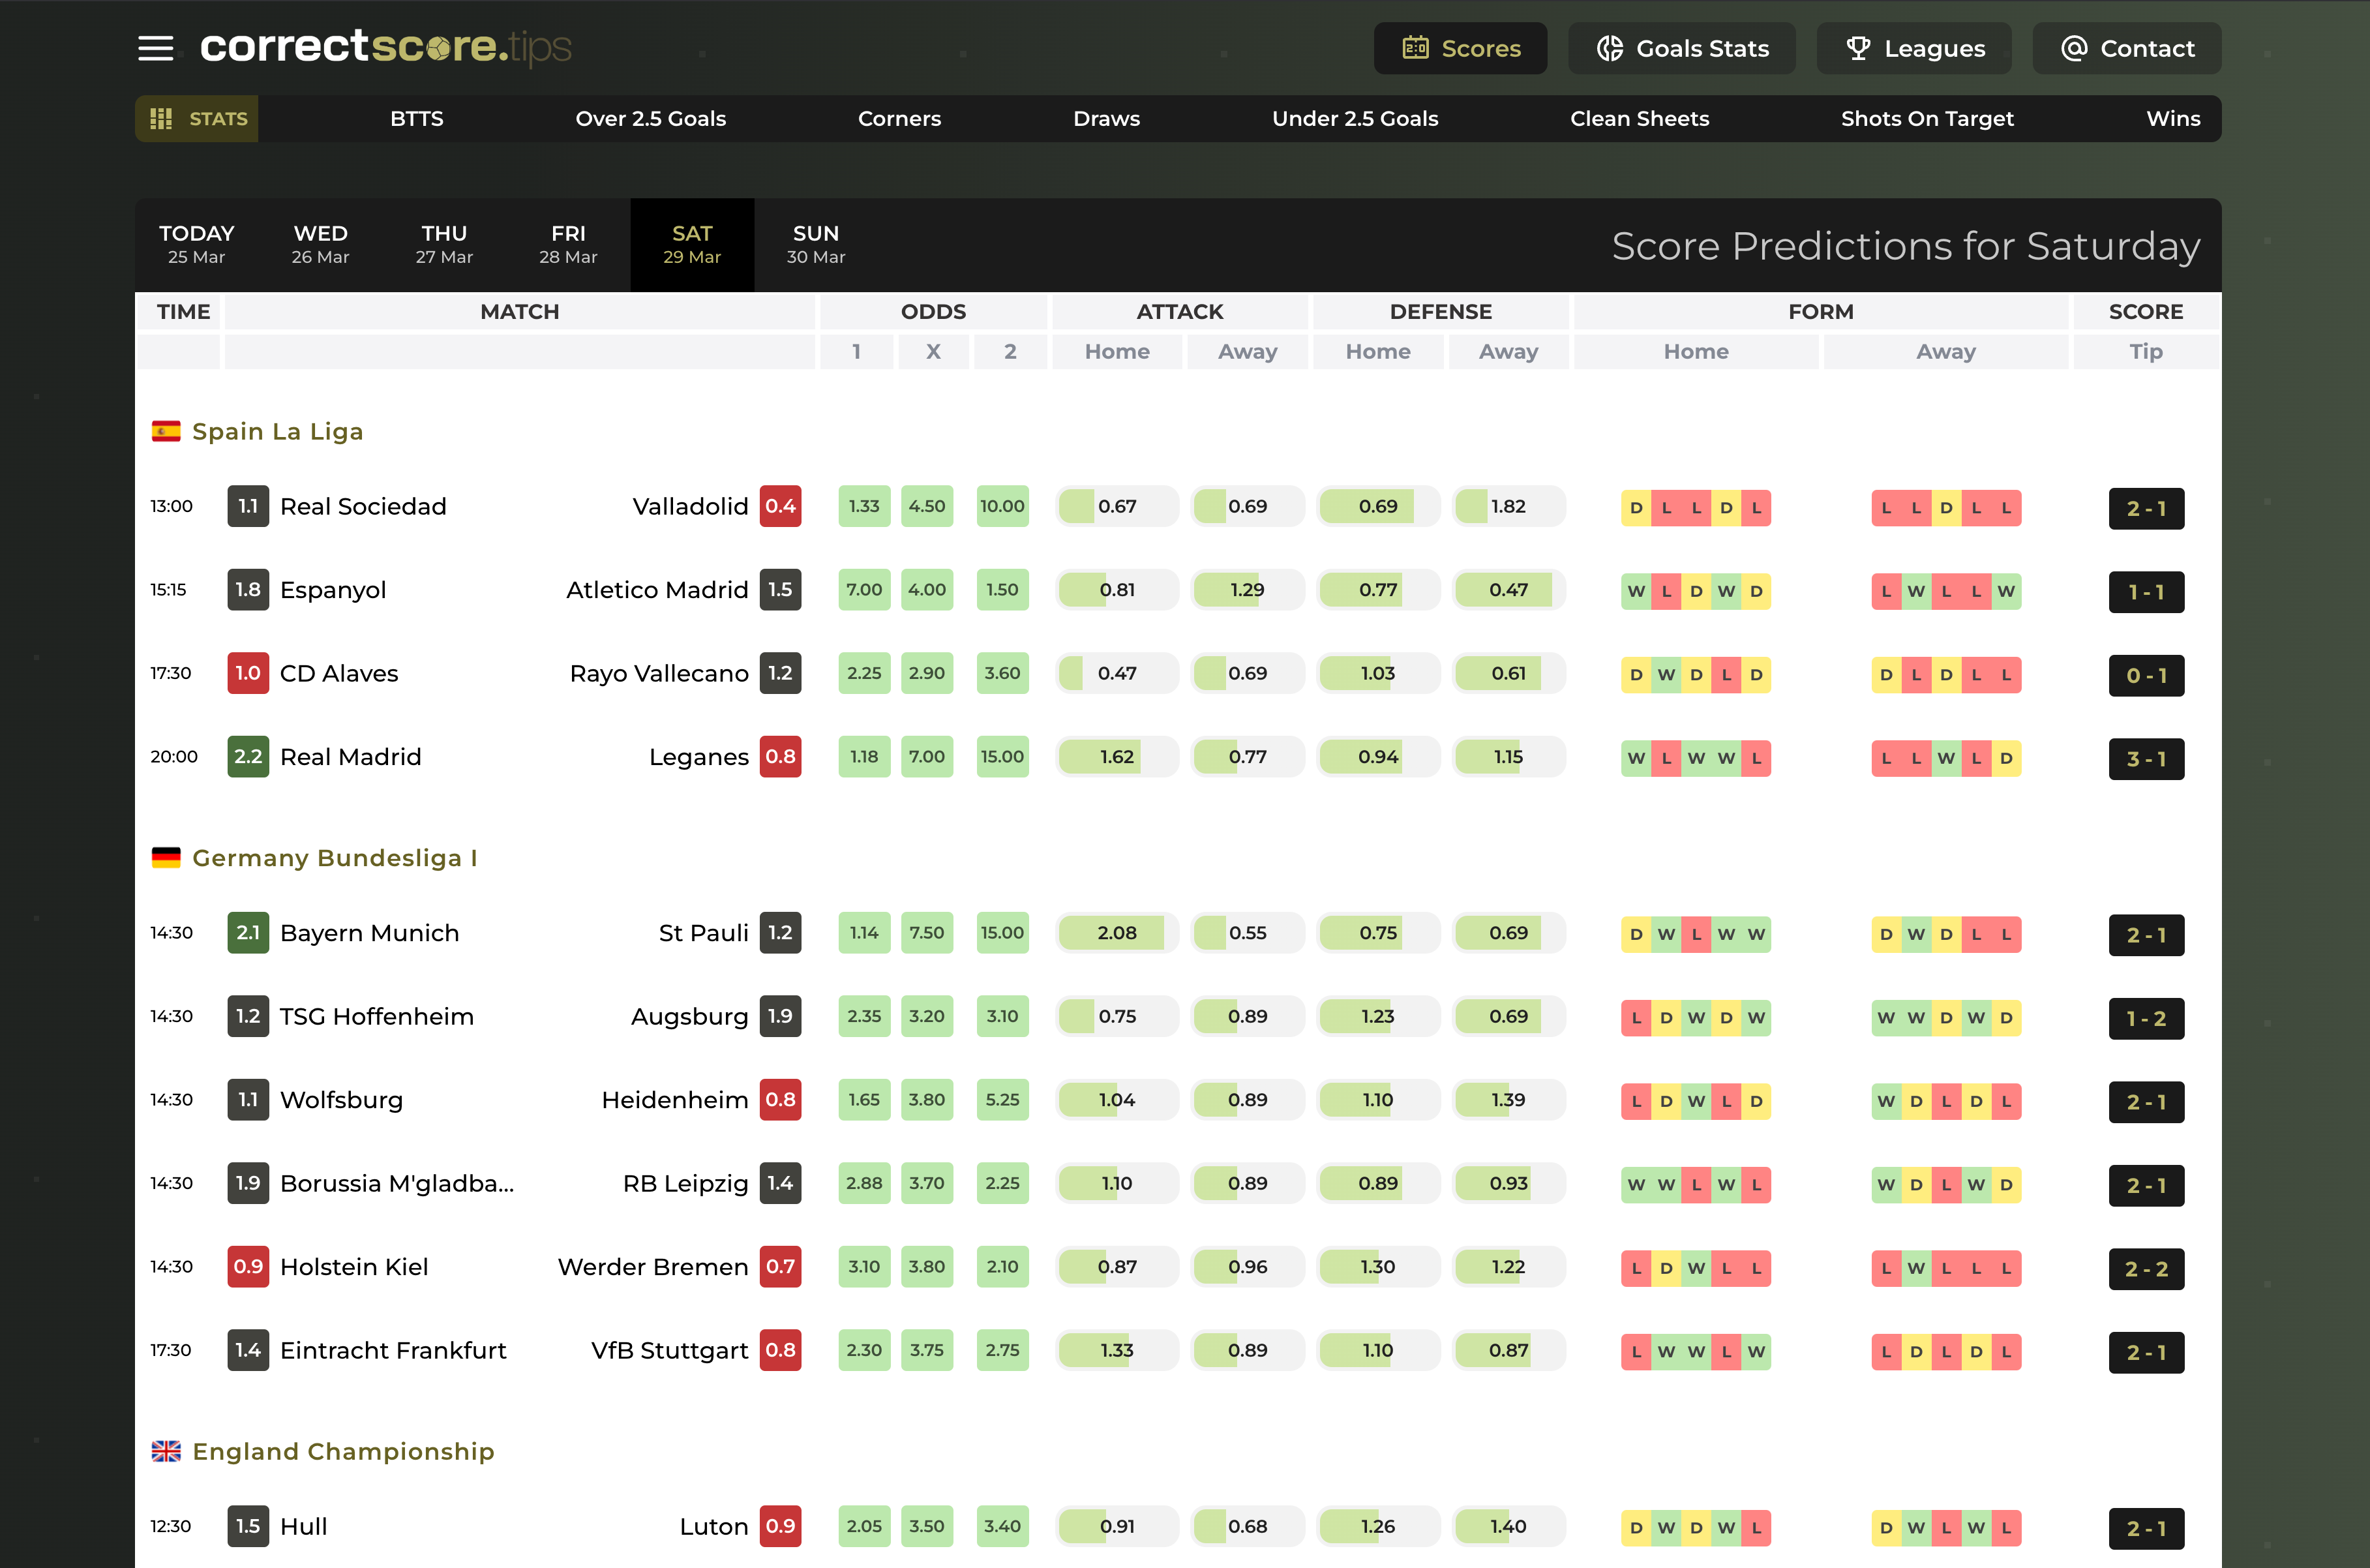Click the Scores scoreboard button

pyautogui.click(x=1460, y=48)
